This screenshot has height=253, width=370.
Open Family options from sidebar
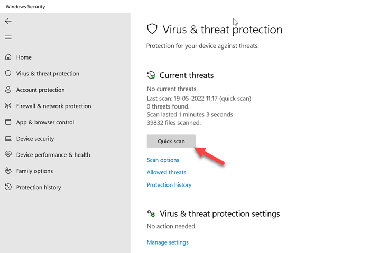pos(34,171)
